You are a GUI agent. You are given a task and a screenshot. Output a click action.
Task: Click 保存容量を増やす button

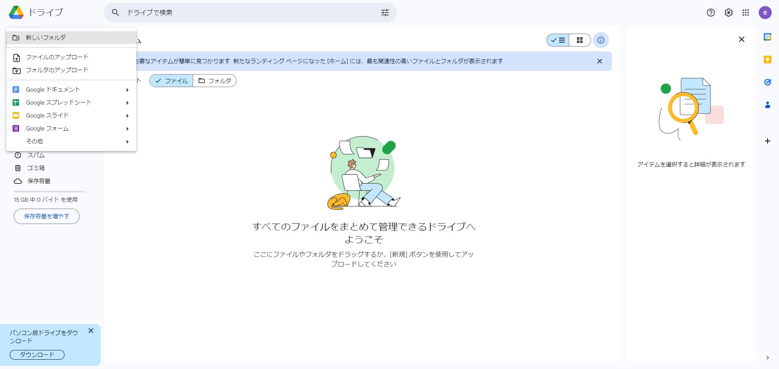47,216
